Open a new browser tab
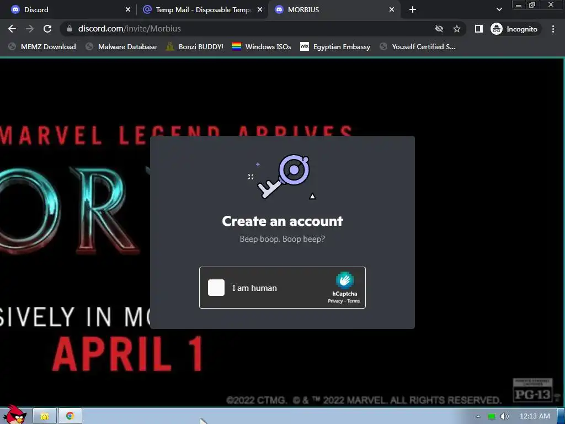Screen dimensions: 565x424 coord(413,10)
